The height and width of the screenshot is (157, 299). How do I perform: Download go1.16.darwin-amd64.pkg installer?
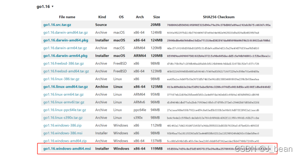coord(66,40)
